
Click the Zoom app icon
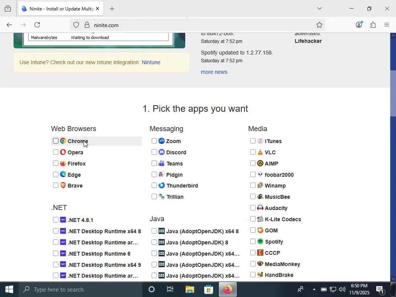pyautogui.click(x=162, y=141)
